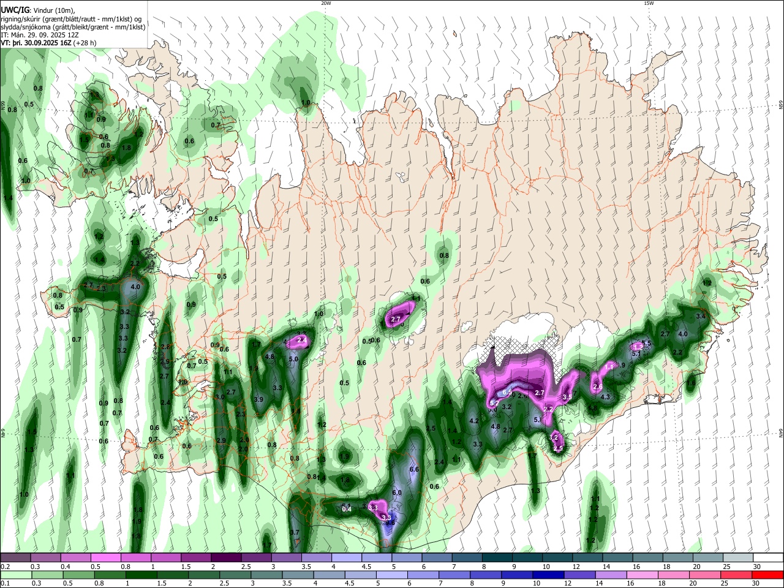The width and height of the screenshot is (784, 588).
Task: Click the '5.0' precipitation value on the map
Action: pyautogui.click(x=293, y=360)
